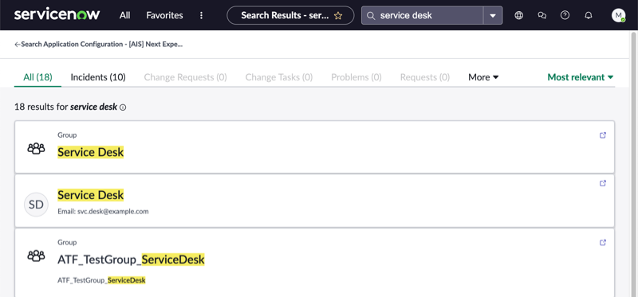638x297 pixels.
Task: Open the globe scope picker icon
Action: click(x=519, y=15)
